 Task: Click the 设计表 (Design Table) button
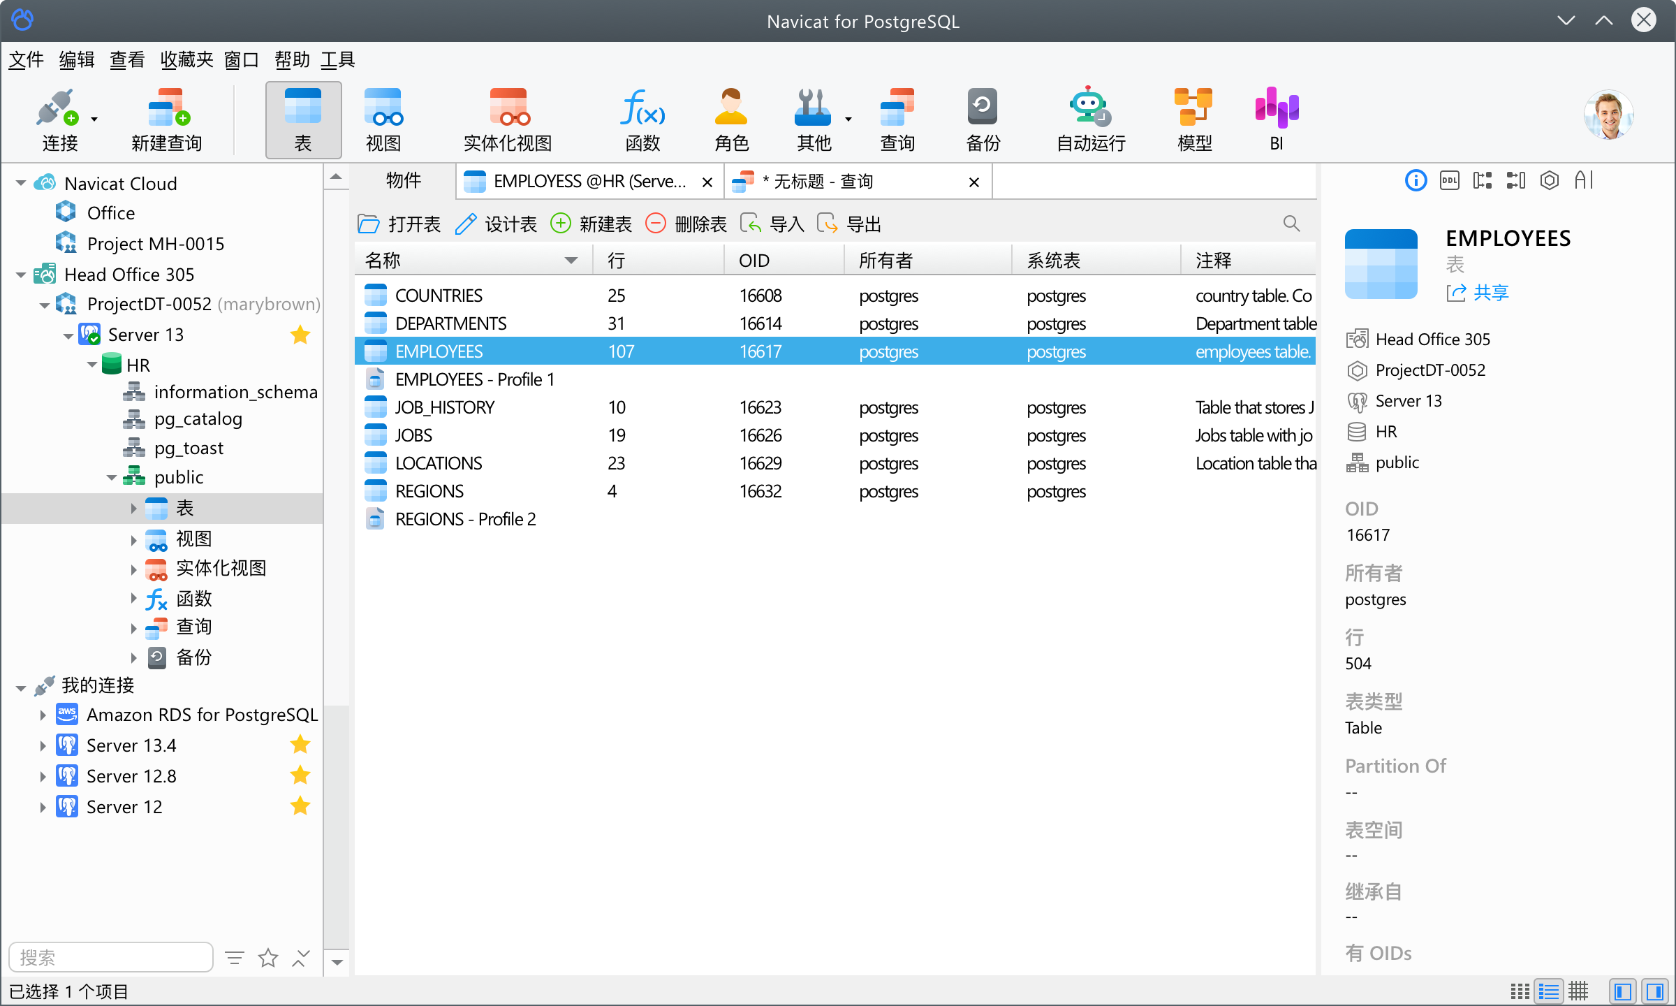496,224
